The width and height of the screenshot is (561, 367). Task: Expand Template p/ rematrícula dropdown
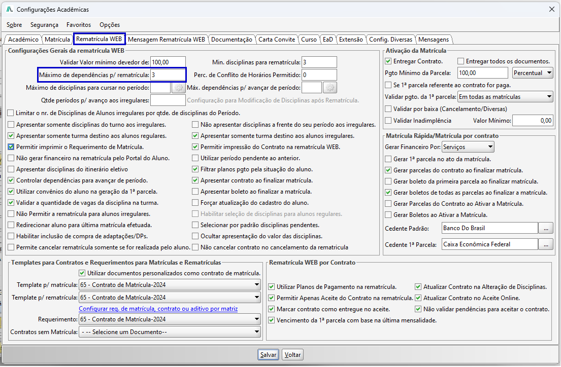[170, 298]
